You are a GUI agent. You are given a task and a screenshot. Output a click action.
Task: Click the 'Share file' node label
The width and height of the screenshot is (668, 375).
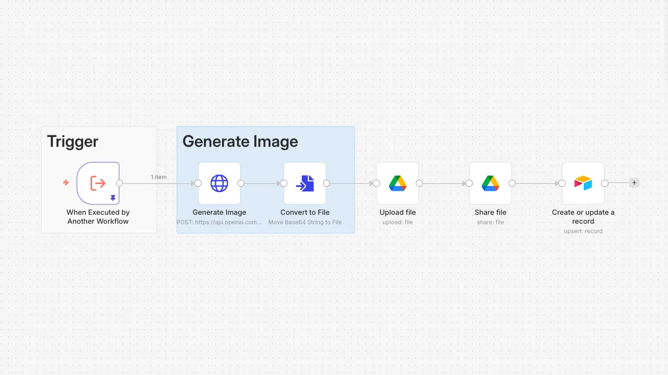click(491, 212)
